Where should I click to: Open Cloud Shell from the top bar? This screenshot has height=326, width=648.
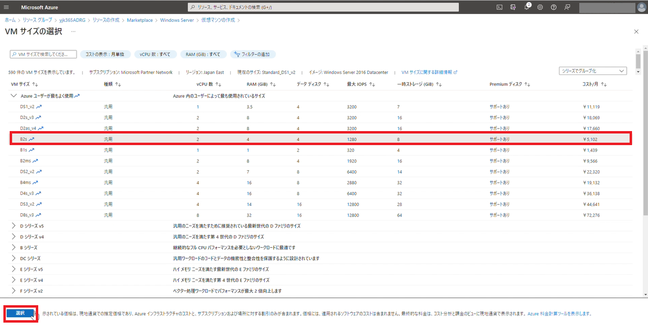[499, 7]
